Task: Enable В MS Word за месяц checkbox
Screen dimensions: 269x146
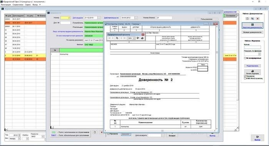Action: (x=245, y=78)
